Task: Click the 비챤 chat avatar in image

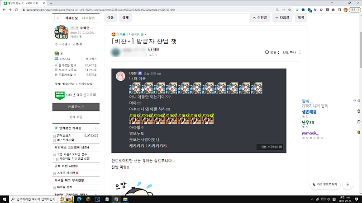Action: tap(120, 76)
